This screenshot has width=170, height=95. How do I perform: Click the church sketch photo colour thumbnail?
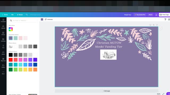11,46
